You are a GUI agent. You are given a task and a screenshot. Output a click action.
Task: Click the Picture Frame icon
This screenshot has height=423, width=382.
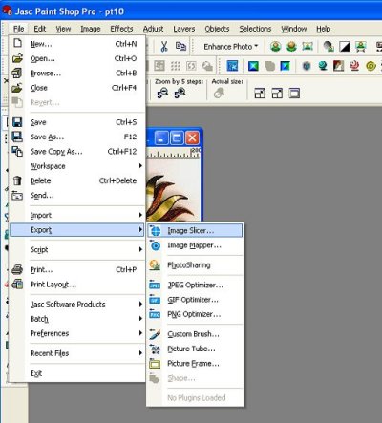pos(155,364)
